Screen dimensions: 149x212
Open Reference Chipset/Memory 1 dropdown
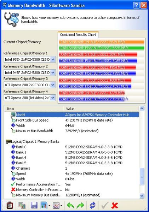tap(53, 59)
